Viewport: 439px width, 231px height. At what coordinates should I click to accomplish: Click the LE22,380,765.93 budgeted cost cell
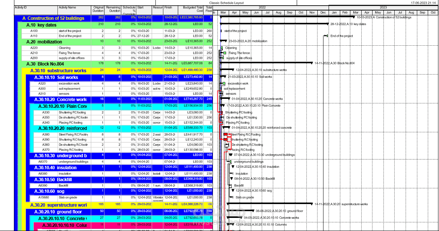pyautogui.click(x=190, y=18)
